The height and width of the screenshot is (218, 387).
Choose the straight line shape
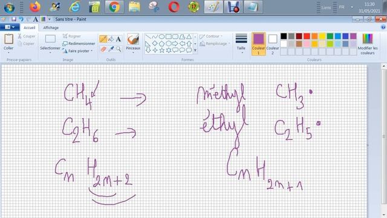click(148, 37)
